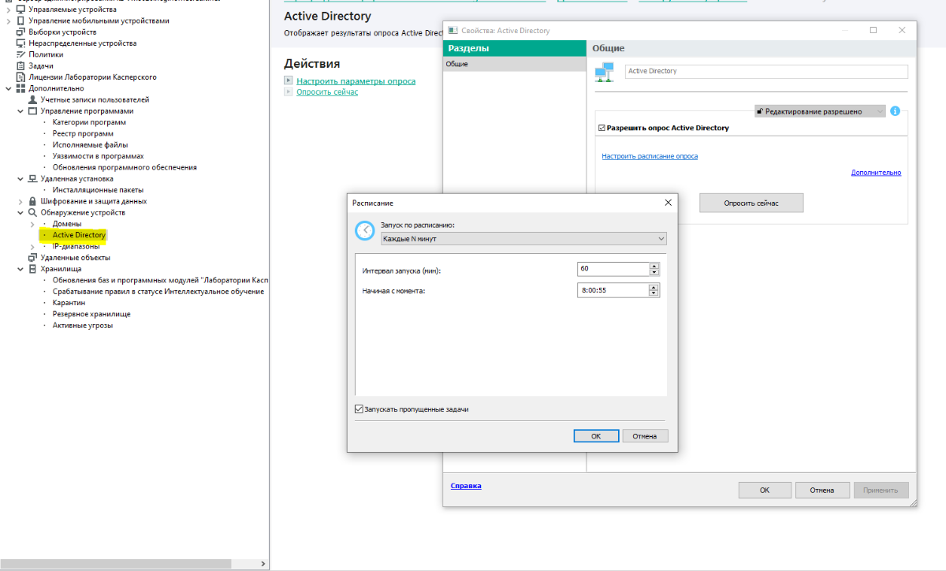946x571 pixels.
Task: Click the Выборки устройств node icon
Action: point(20,32)
